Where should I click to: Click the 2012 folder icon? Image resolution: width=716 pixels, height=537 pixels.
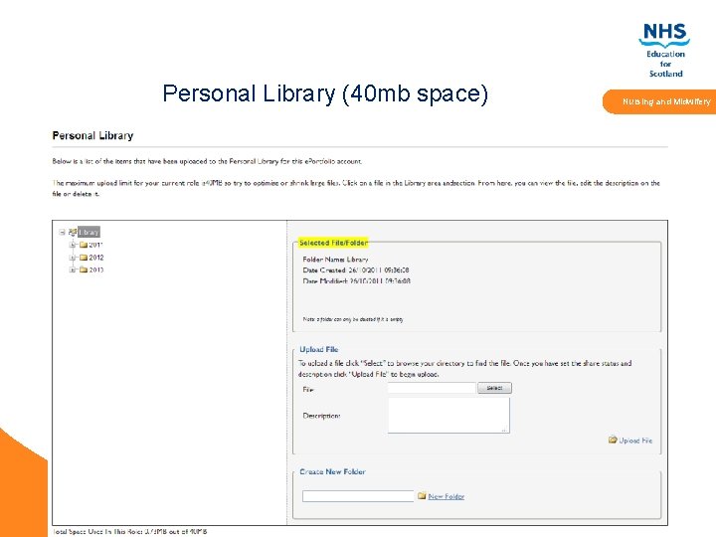pyautogui.click(x=84, y=258)
